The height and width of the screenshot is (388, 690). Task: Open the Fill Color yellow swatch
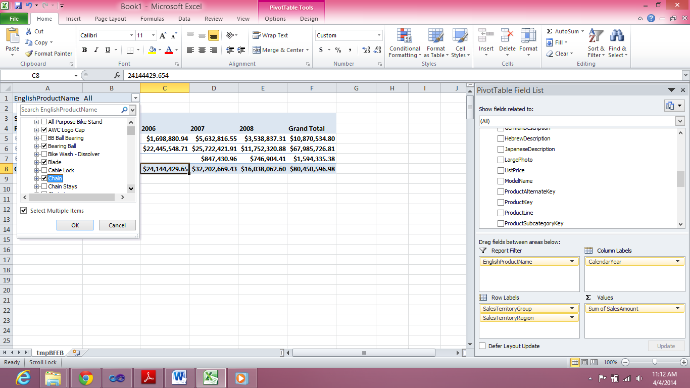click(152, 50)
